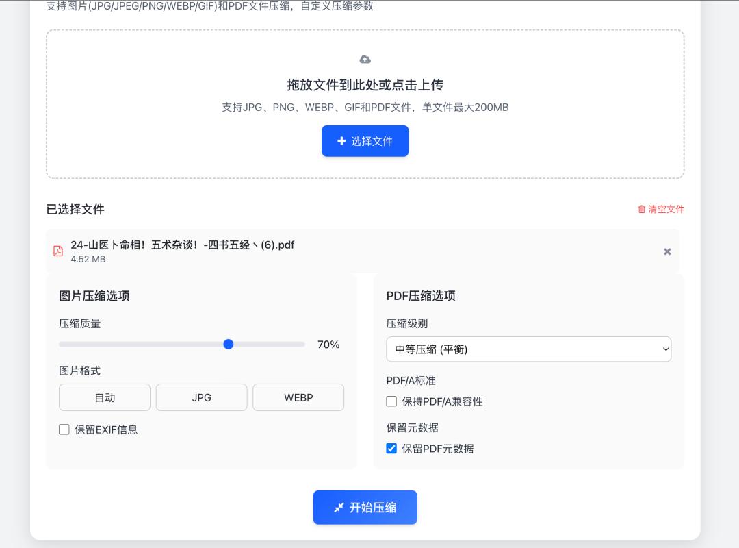The width and height of the screenshot is (739, 548).
Task: Click the 清空文件 link to clear files
Action: pyautogui.click(x=664, y=210)
